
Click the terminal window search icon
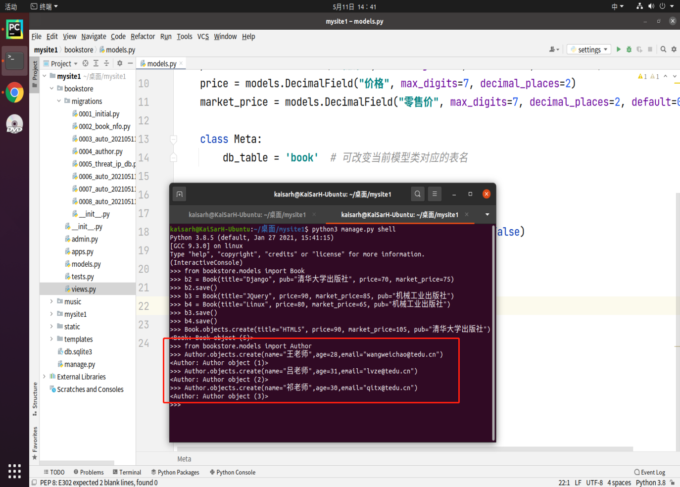pyautogui.click(x=418, y=194)
